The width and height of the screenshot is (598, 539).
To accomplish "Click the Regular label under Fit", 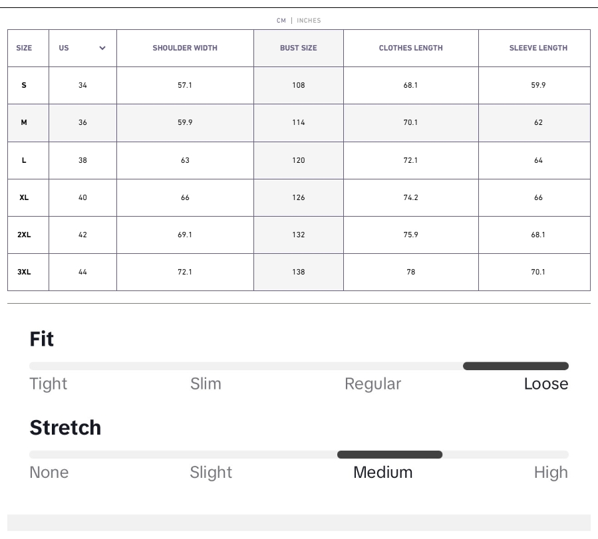I will point(373,384).
